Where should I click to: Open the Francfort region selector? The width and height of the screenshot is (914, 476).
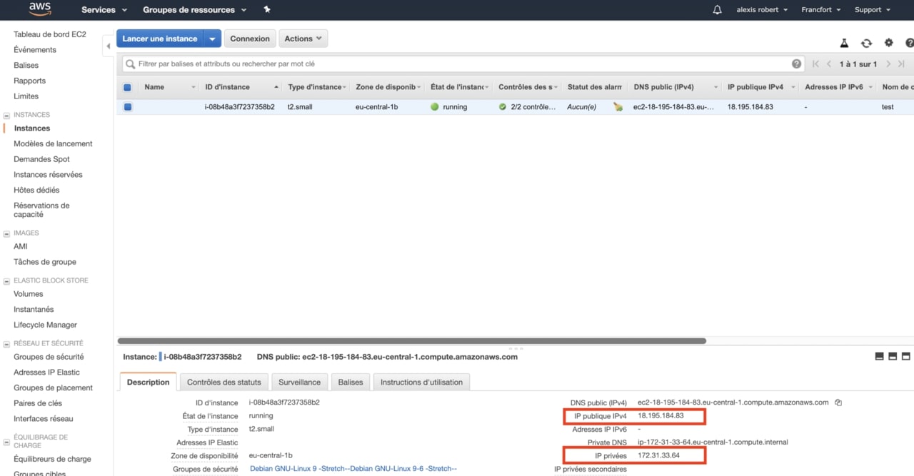(x=821, y=10)
